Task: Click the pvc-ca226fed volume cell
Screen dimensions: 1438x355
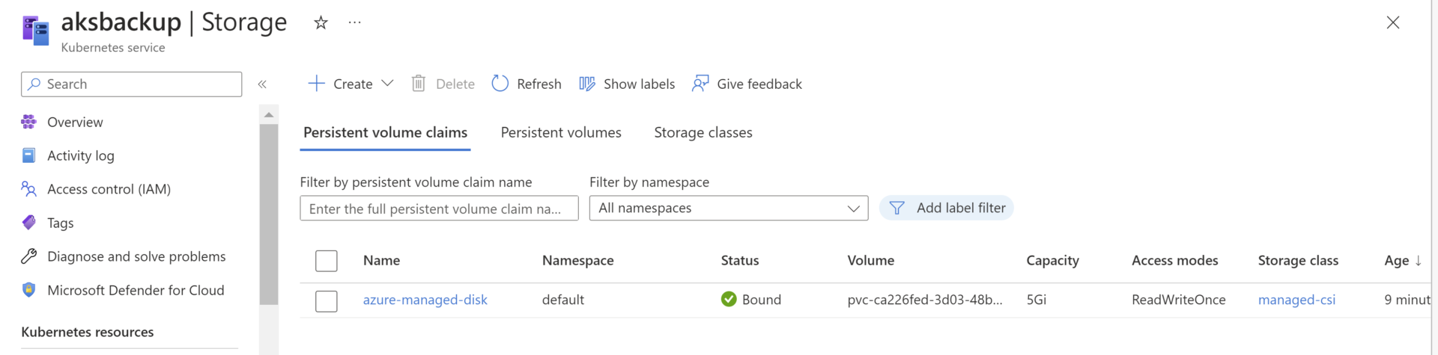Action: point(925,300)
